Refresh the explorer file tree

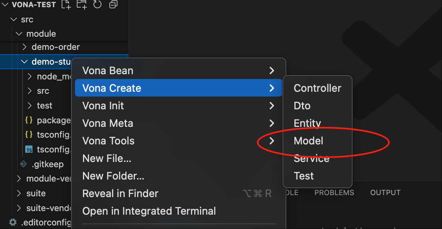tap(97, 5)
